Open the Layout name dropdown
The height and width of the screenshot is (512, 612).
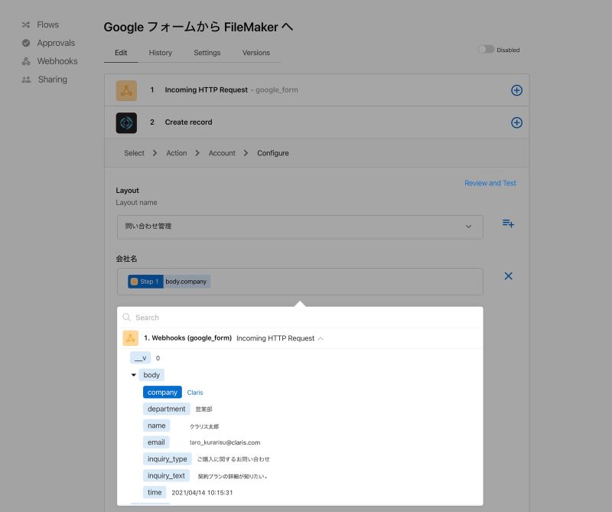click(x=300, y=227)
